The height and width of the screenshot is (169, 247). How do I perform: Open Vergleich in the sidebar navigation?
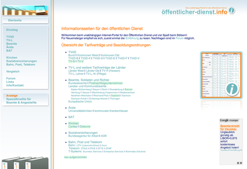click(x=13, y=72)
